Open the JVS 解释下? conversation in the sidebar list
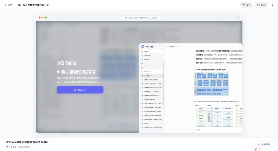278x151 pixels. (152, 76)
